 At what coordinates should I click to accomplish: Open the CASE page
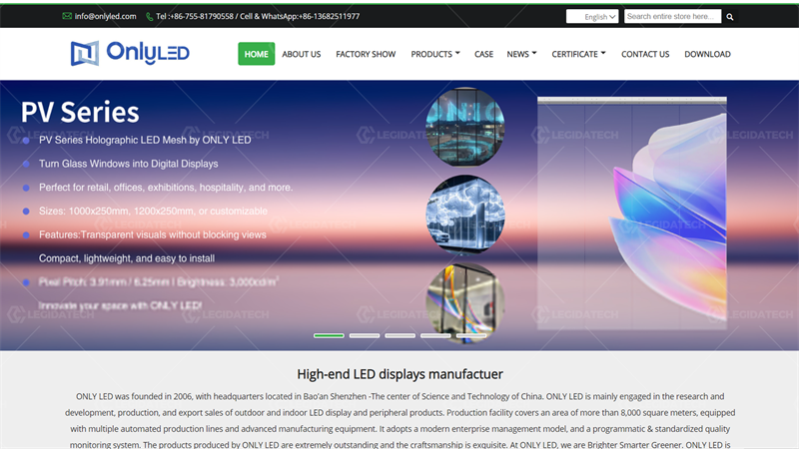[483, 54]
